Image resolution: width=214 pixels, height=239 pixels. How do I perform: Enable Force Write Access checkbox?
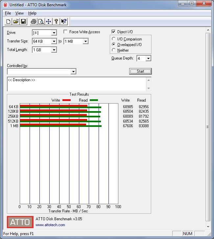65,32
